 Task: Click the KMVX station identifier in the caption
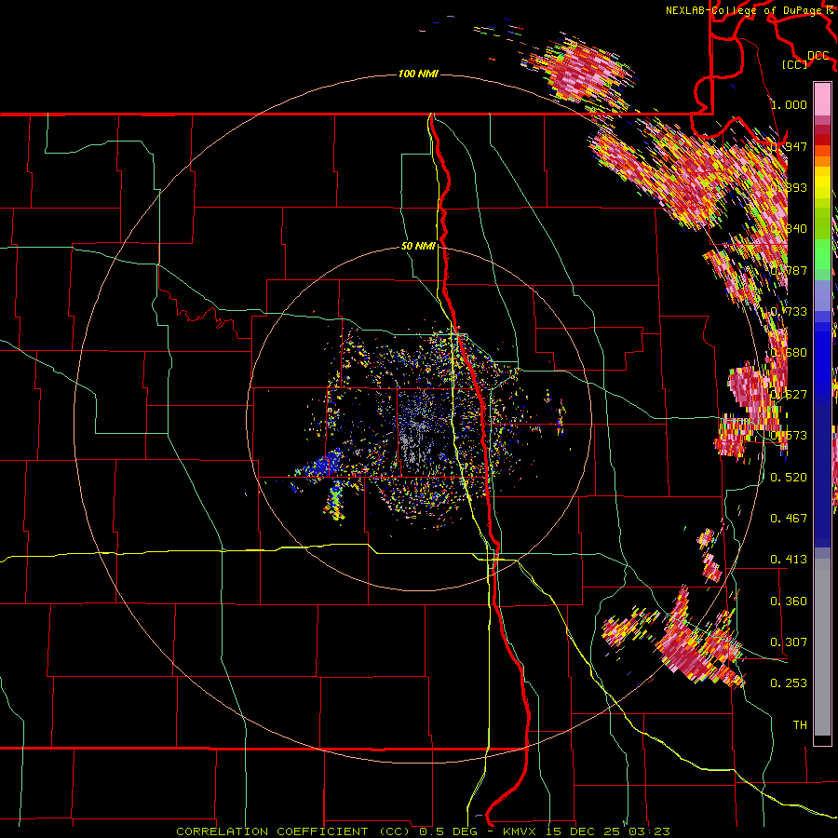[x=520, y=831]
